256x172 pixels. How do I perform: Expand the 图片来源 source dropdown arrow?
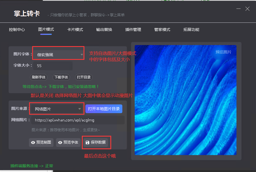coord(80,109)
